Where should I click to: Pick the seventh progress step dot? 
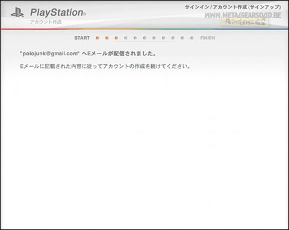click(x=154, y=38)
